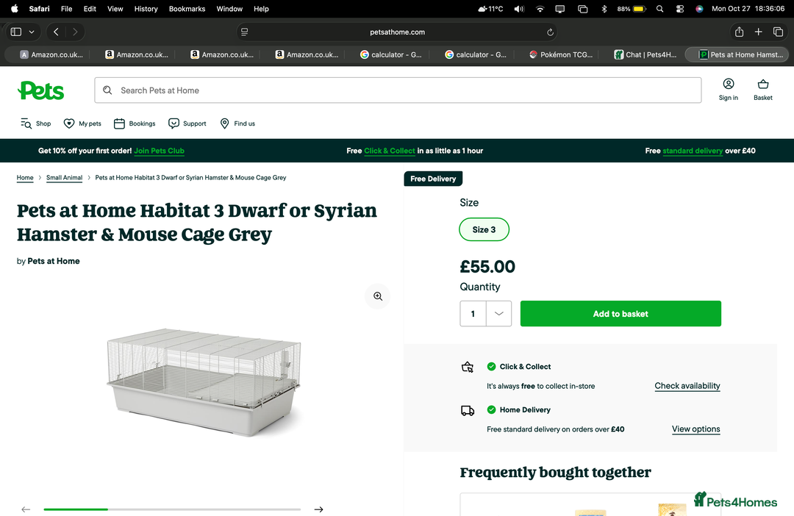Open the History menu
This screenshot has height=516, width=794.
146,9
